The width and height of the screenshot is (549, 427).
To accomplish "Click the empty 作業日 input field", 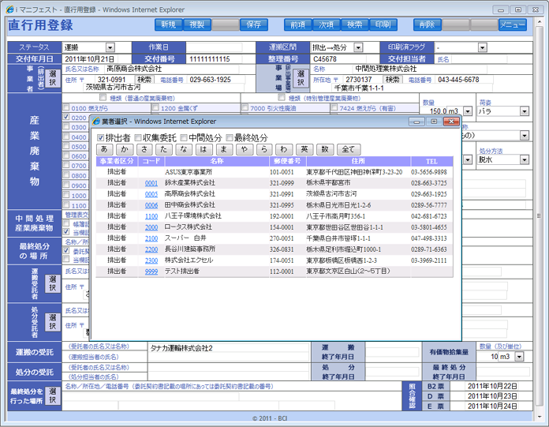I will point(215,47).
